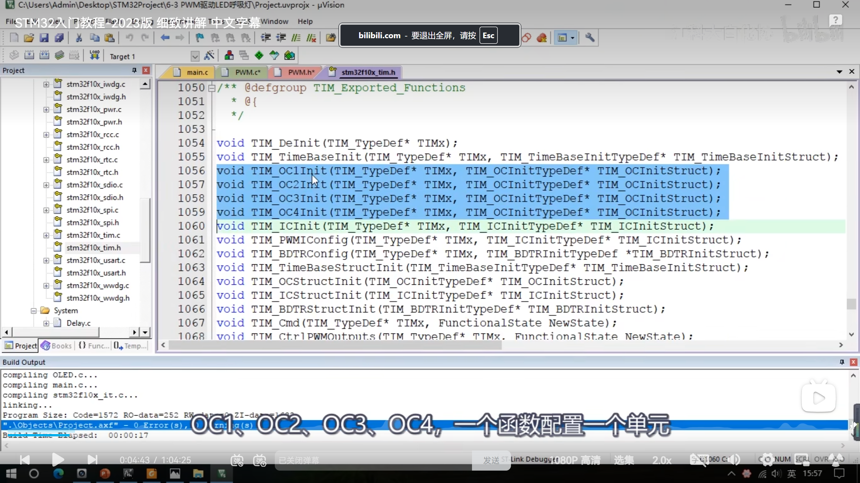
Task: Select stm32f10x_usart.h in project tree
Action: pos(96,273)
